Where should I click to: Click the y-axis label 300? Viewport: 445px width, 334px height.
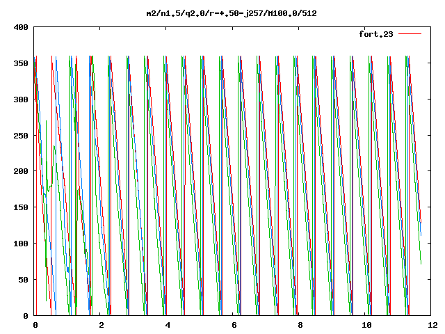point(21,100)
